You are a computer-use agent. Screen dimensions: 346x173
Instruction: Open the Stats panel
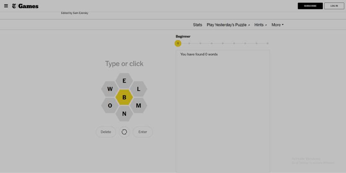click(198, 25)
